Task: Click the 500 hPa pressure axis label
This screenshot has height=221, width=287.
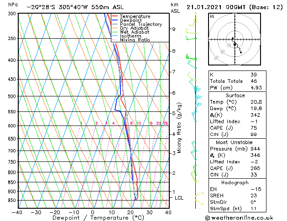Action: point(13,96)
